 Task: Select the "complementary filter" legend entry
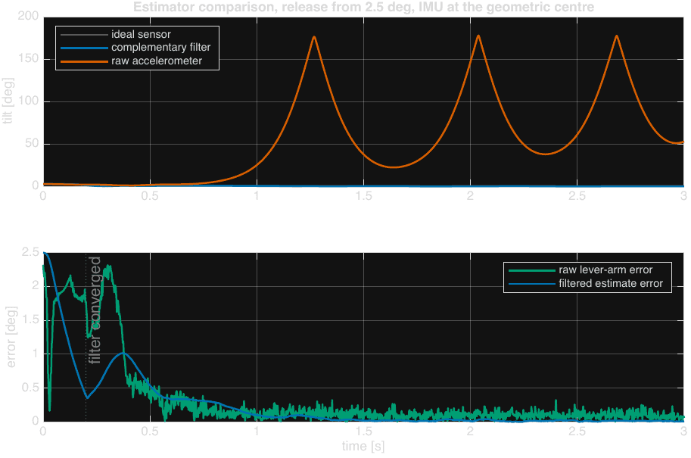pyautogui.click(x=161, y=47)
